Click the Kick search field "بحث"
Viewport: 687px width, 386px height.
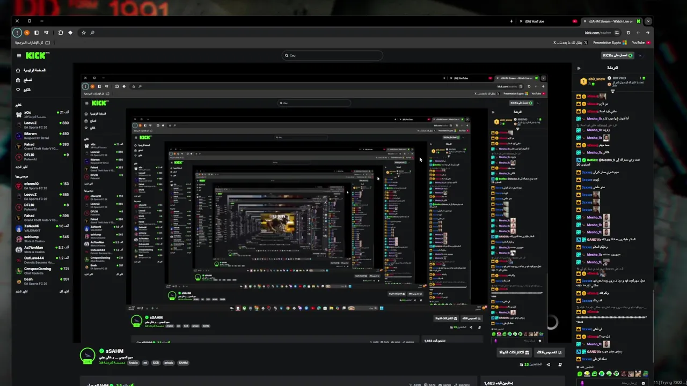tap(333, 55)
